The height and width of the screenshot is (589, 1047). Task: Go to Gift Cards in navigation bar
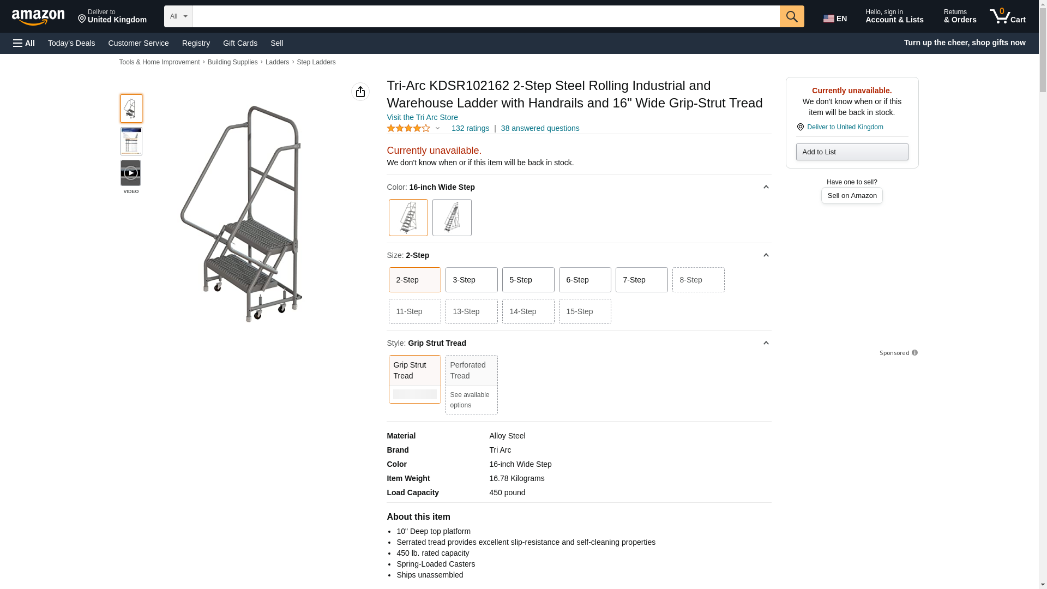coord(240,43)
